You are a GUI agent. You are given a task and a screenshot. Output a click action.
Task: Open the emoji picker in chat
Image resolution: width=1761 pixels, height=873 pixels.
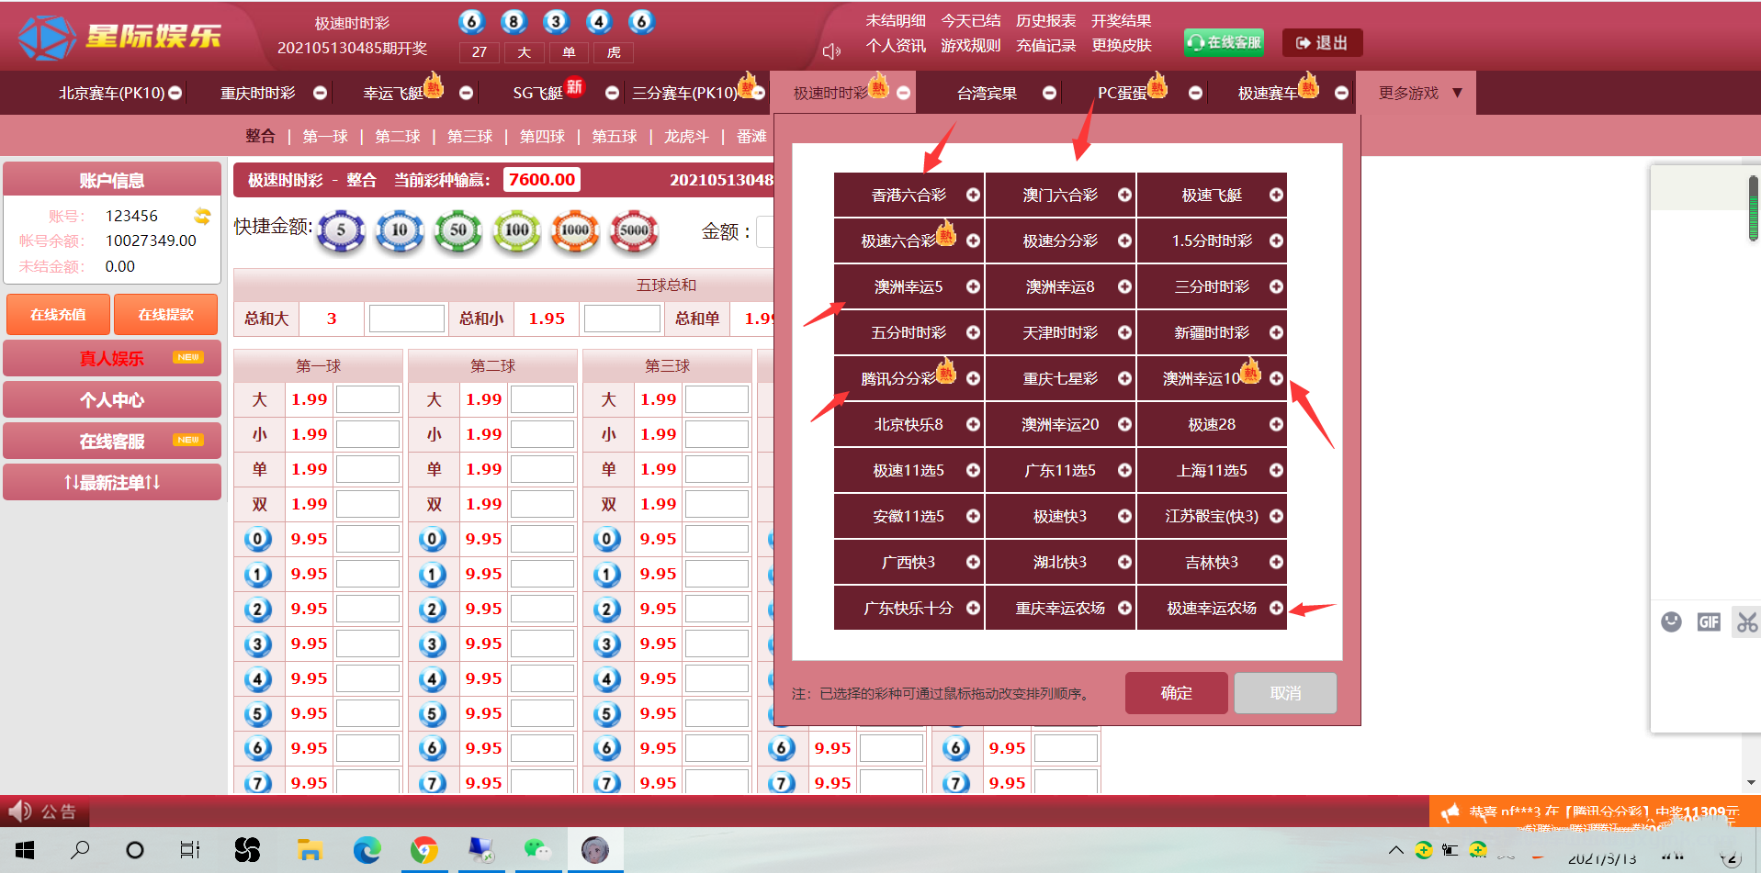click(1671, 622)
